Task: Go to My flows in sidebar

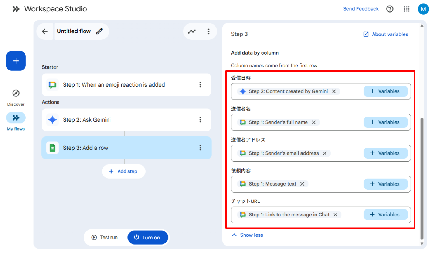Action: pyautogui.click(x=16, y=118)
